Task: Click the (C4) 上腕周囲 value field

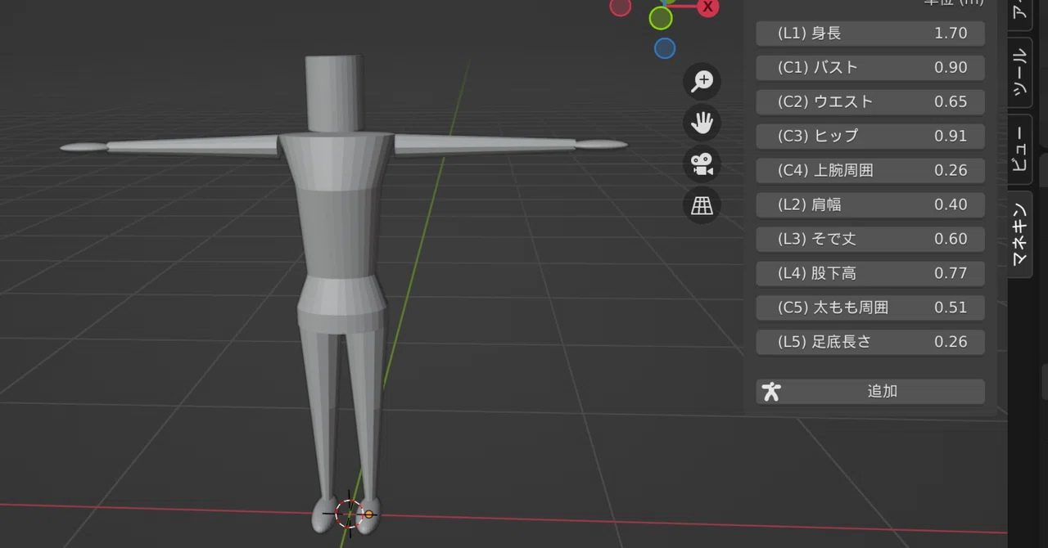Action: click(x=870, y=170)
